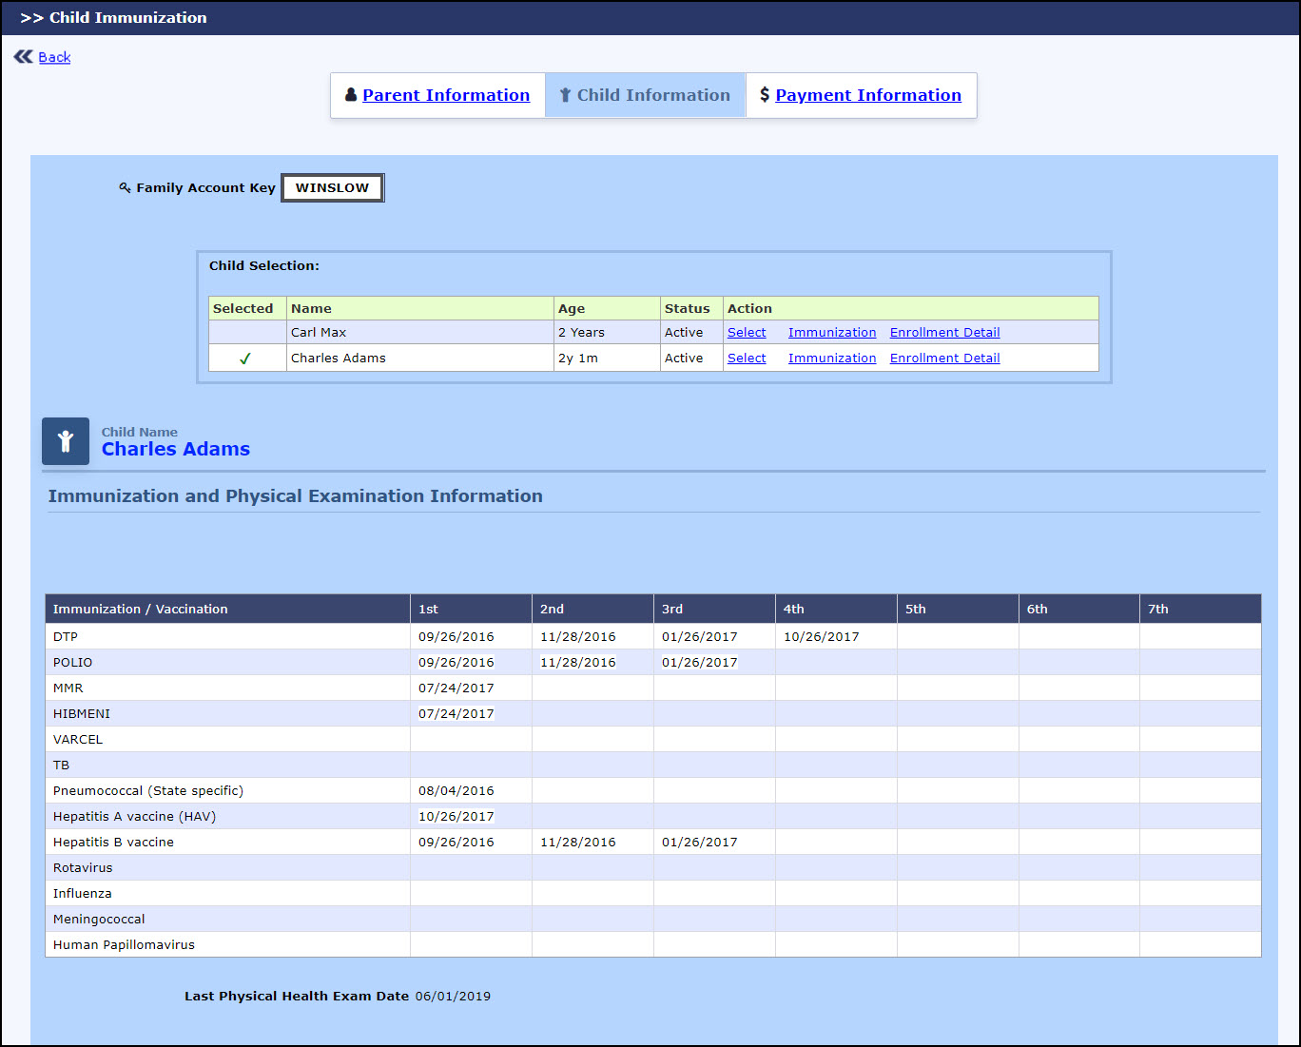Click the green checkmark in Selected column

[245, 359]
